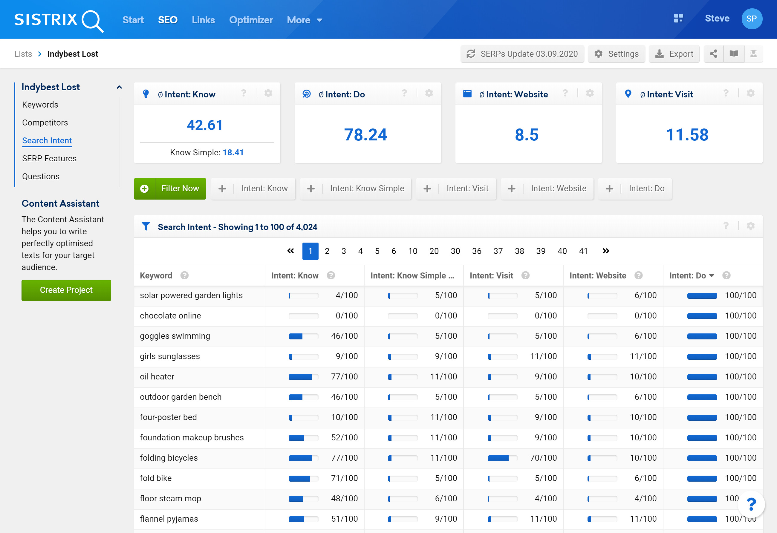Click help icon next to Keyword column
The height and width of the screenshot is (533, 777).
184,275
